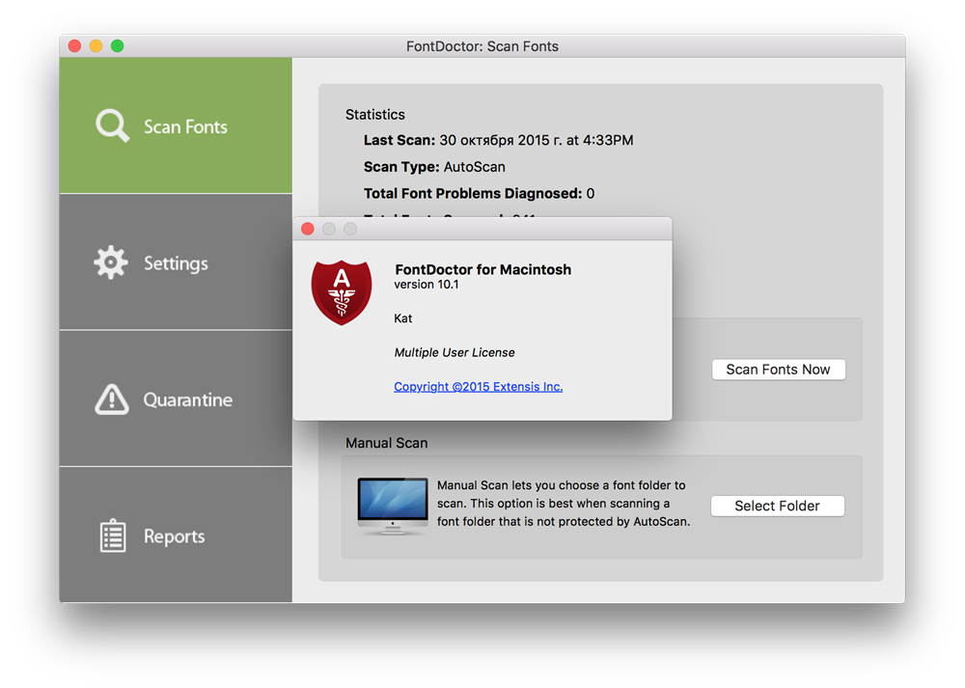965x688 pixels.
Task: Click the Quarantine warning triangle icon
Action: pos(112,399)
